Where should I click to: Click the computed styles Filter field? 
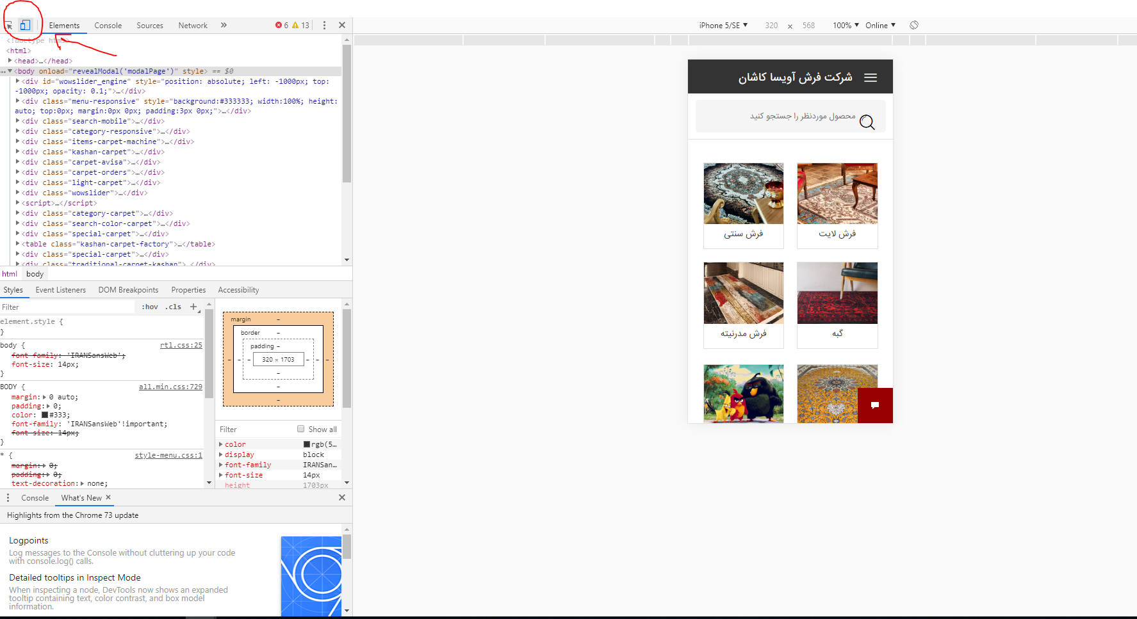(256, 430)
